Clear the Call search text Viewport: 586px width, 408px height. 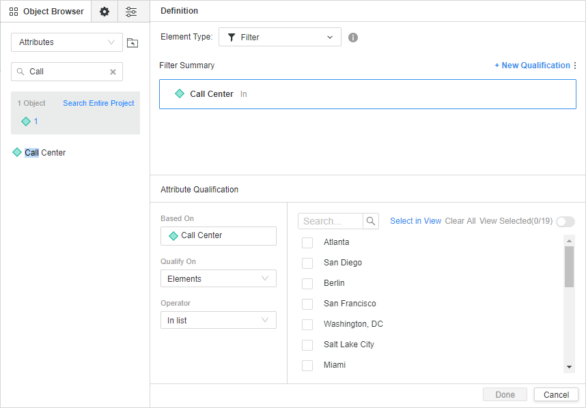(x=113, y=72)
